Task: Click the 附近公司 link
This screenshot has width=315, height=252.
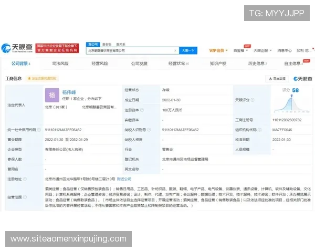Action: pyautogui.click(x=124, y=179)
